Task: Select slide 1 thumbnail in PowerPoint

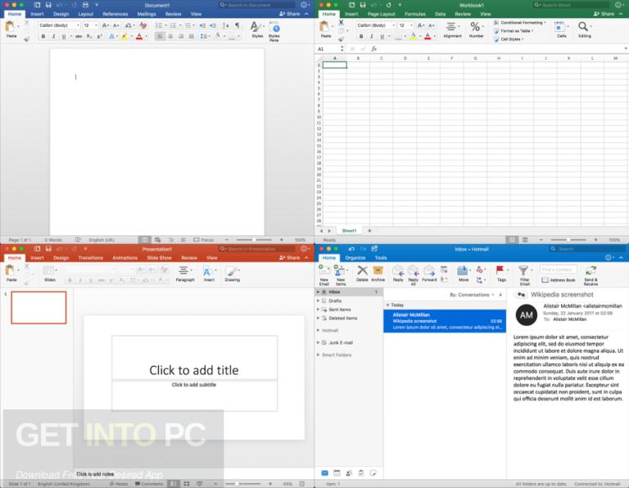Action: 38,308
